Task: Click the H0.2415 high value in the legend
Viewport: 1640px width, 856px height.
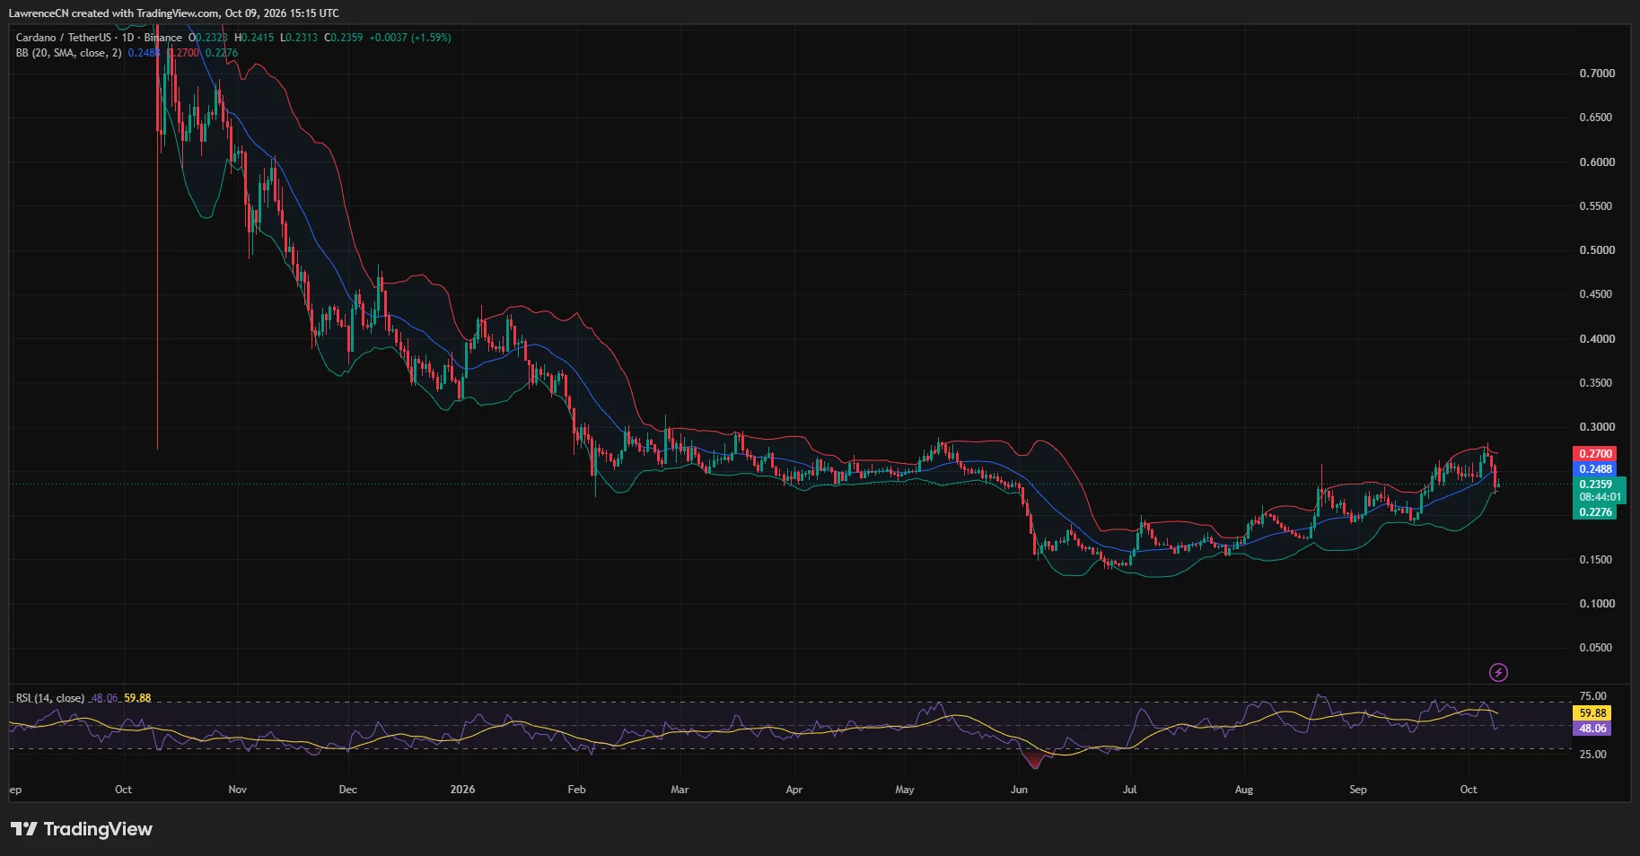Action: tap(254, 38)
